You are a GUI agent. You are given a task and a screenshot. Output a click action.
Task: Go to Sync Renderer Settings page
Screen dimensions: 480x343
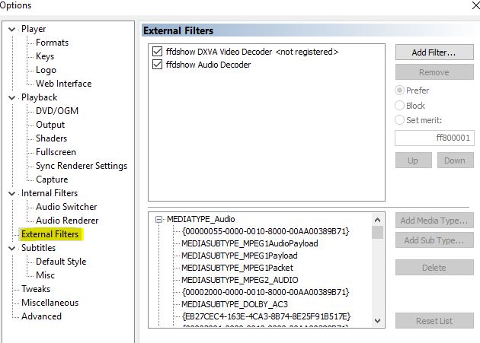pyautogui.click(x=81, y=166)
